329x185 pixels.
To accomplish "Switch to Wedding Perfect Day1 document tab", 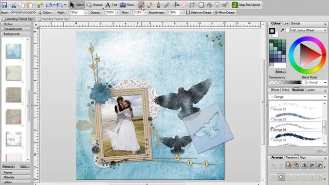I will click(54, 19).
